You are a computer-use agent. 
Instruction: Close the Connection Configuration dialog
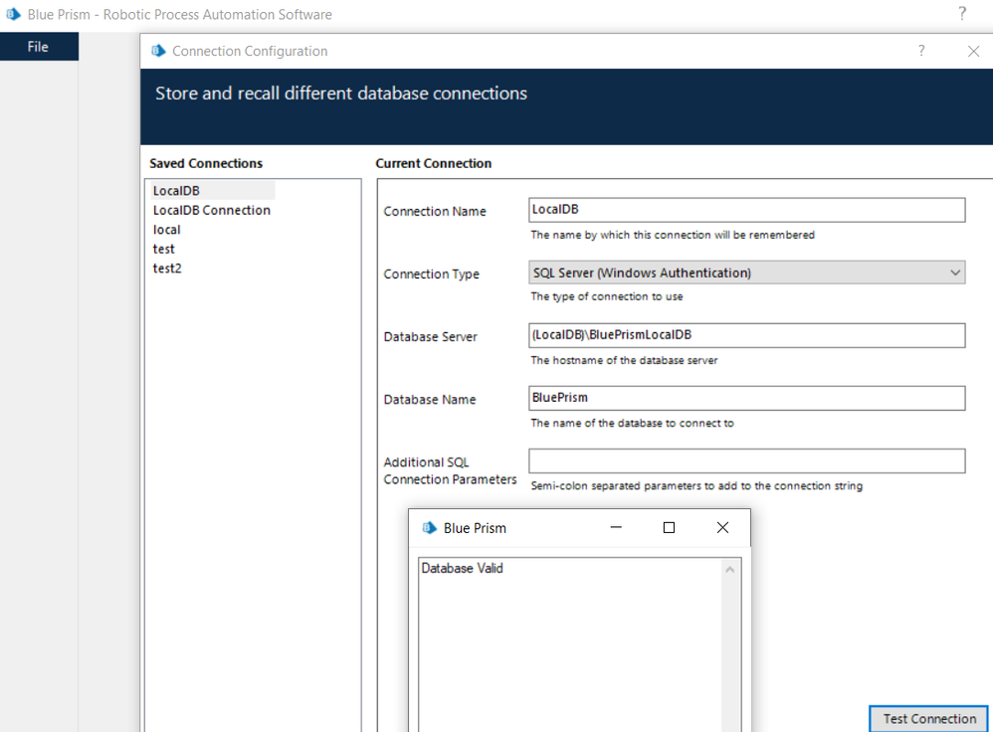coord(973,52)
